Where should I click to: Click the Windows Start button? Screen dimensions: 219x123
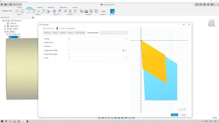pos(2,121)
